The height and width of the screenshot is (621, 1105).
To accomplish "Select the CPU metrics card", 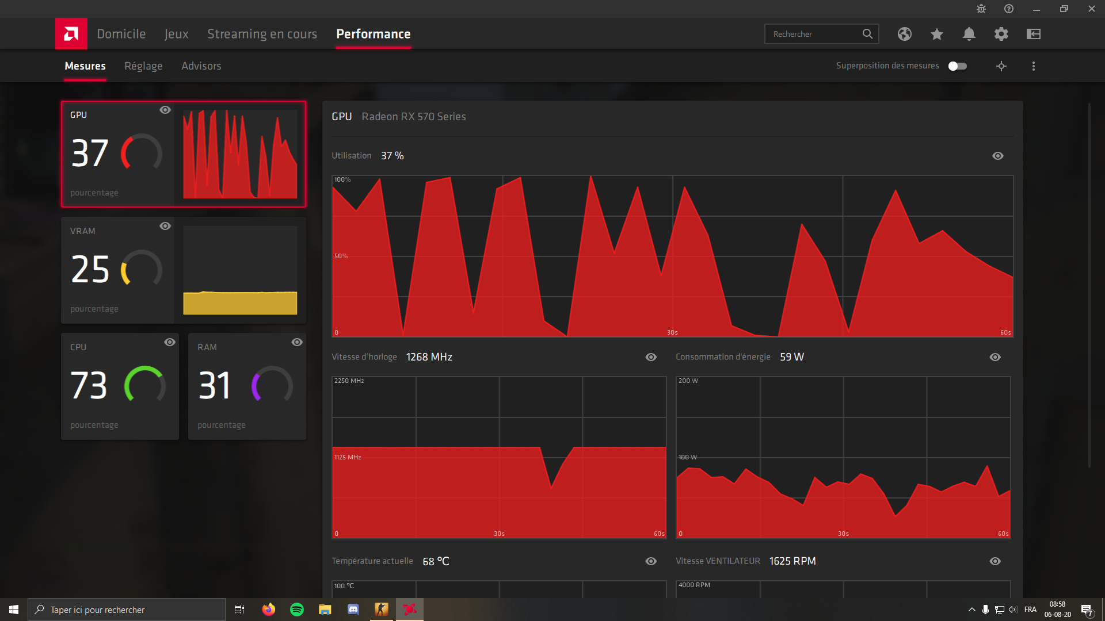I will (x=120, y=386).
